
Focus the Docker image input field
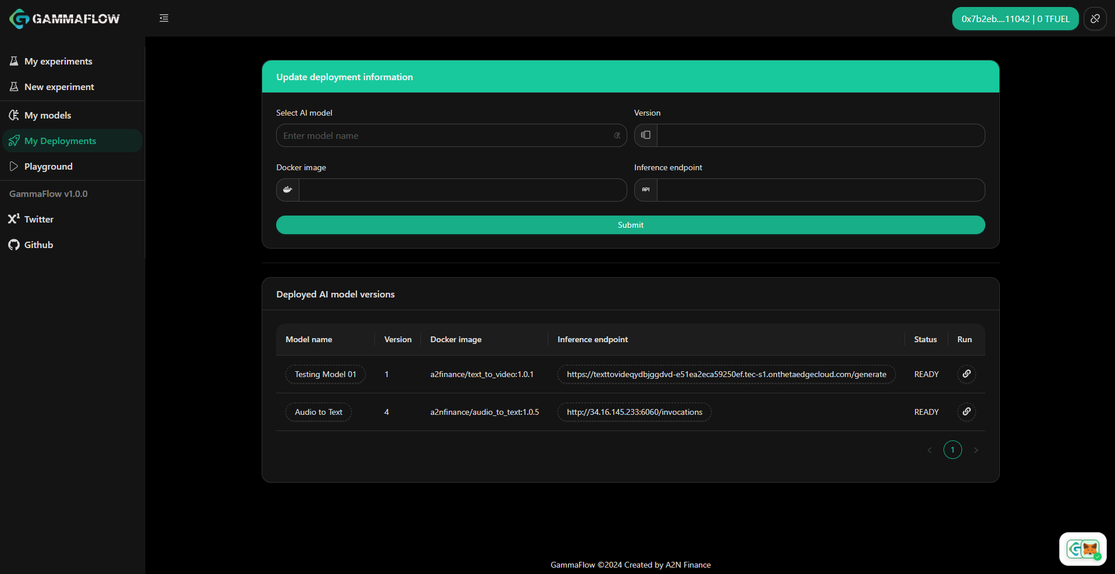click(x=463, y=190)
